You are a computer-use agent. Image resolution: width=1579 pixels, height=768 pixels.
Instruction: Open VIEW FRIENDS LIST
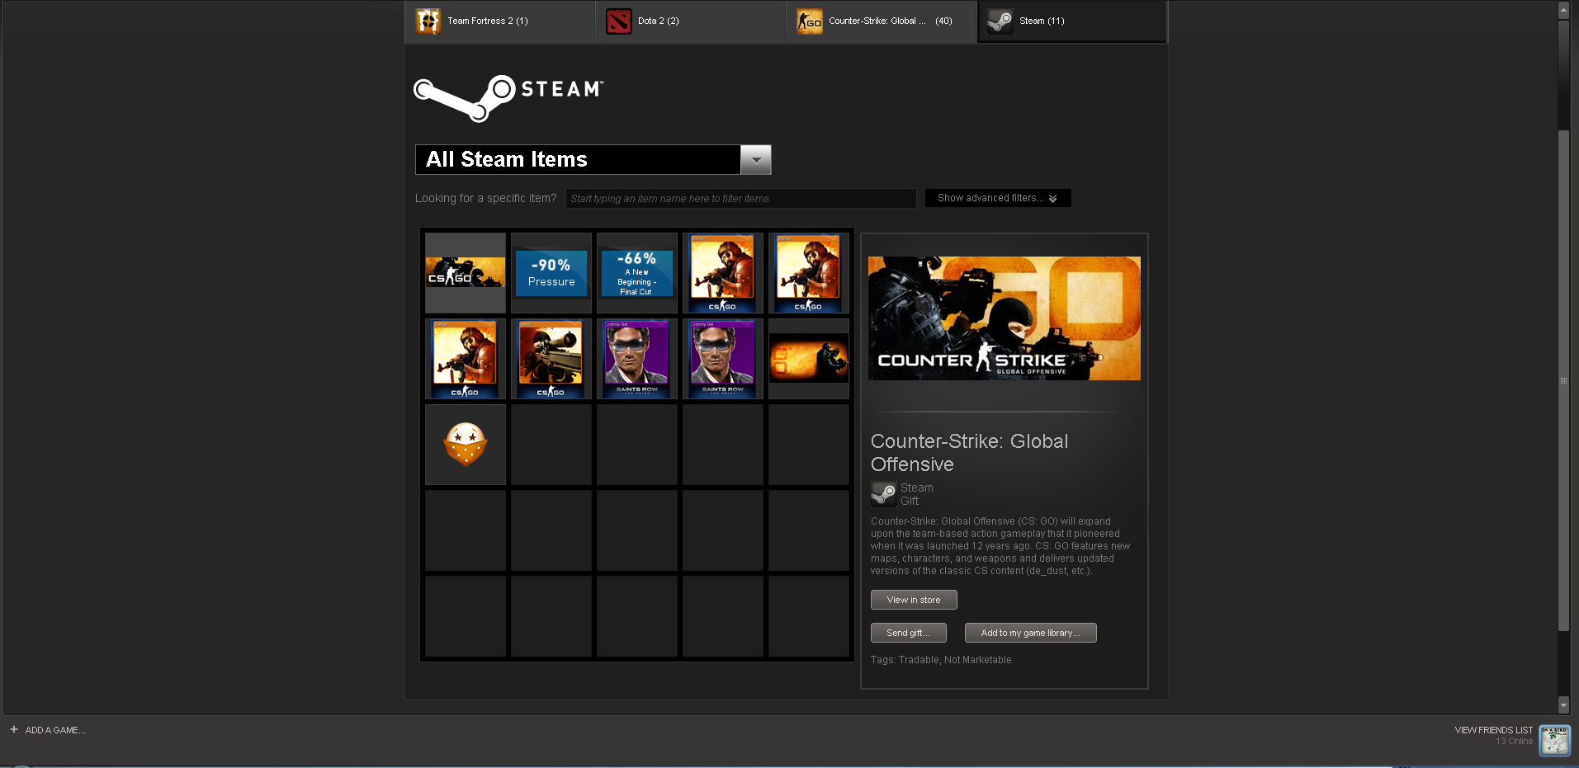pos(1493,730)
